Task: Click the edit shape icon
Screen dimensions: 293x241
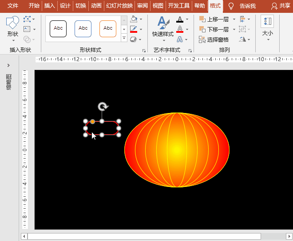Action: point(27,19)
